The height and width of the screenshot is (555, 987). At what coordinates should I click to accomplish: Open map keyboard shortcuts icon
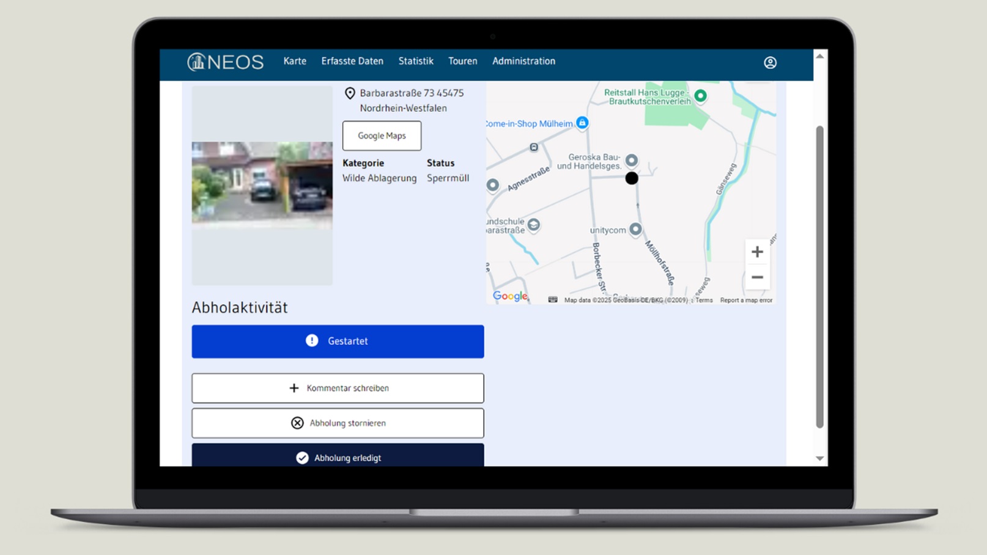tap(553, 300)
